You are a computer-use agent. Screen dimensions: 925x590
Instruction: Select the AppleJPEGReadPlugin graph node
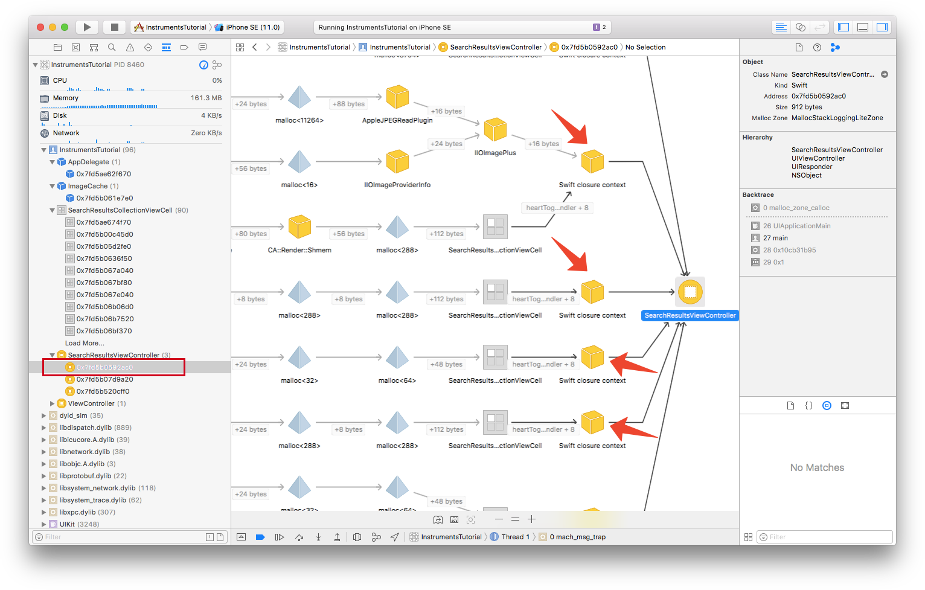(x=397, y=97)
